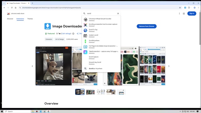Click the chrome web store logo
Screen dimensions: 201x113
coord(15,13)
